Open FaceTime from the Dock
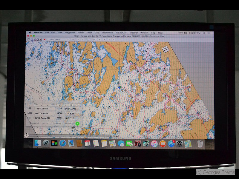 [x=129, y=143]
